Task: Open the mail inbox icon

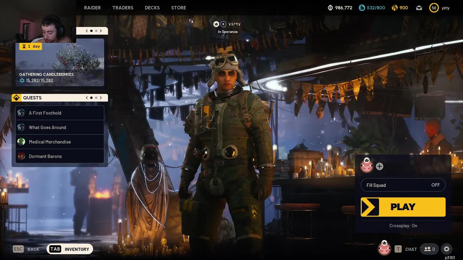Action: [x=419, y=8]
